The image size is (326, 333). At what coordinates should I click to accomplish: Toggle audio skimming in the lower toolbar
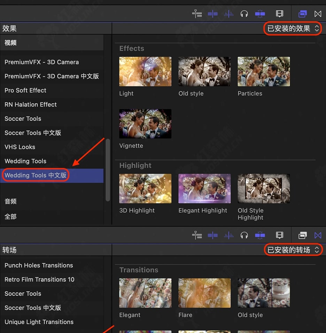pyautogui.click(x=228, y=235)
